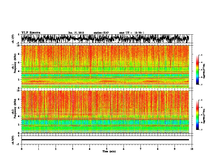Click time axis tick label 3
The height and width of the screenshot is (167, 216).
(73, 149)
